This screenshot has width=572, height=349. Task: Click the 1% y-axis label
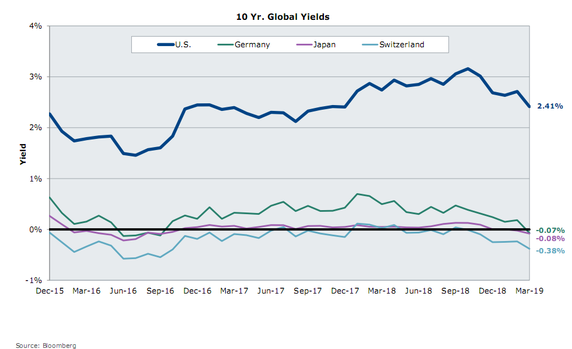coord(36,179)
